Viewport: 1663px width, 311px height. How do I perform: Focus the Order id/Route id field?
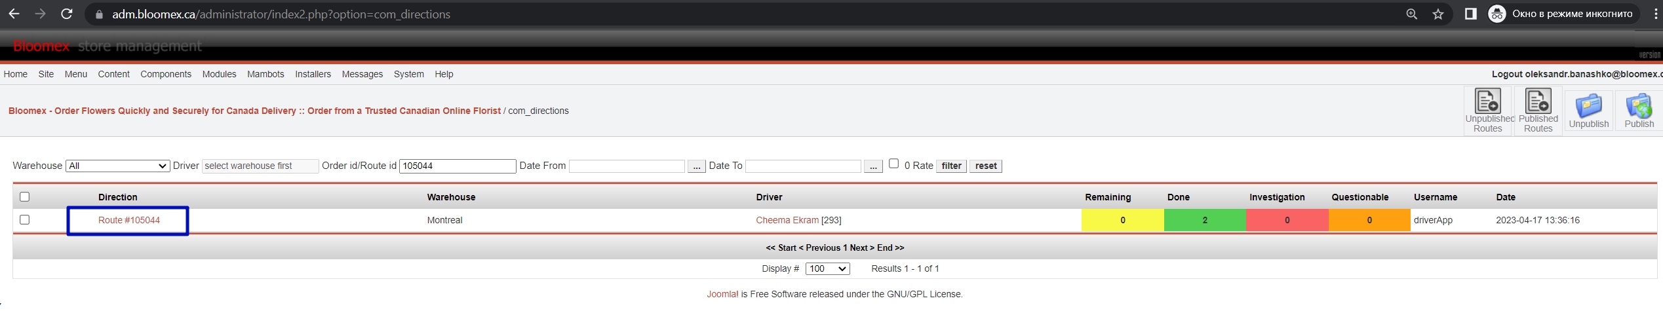click(x=458, y=166)
